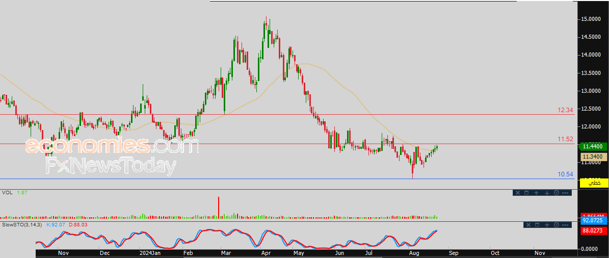Open VOL panel settings gear
The width and height of the screenshot is (609, 258).
pyautogui.click(x=557, y=193)
